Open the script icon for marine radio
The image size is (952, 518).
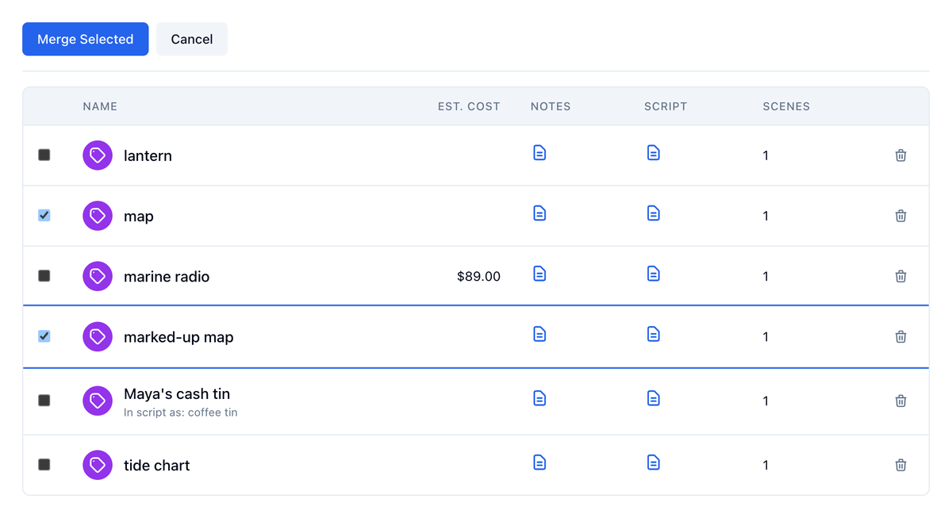[x=653, y=274]
